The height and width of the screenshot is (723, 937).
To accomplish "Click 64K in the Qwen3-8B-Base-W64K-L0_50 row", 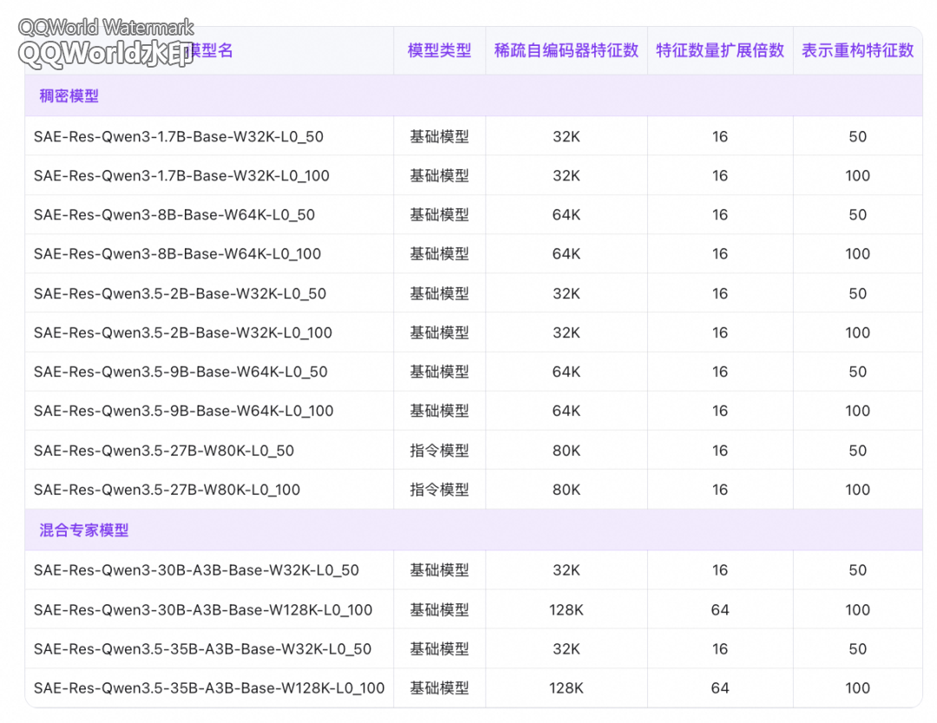I will [566, 215].
